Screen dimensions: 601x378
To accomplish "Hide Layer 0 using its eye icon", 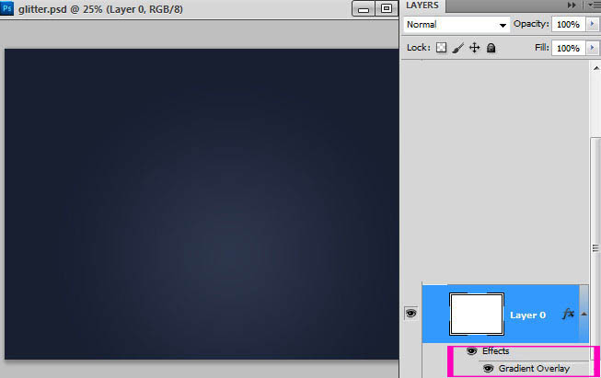I will (410, 314).
